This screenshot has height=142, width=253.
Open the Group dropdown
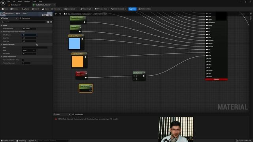coord(29,50)
